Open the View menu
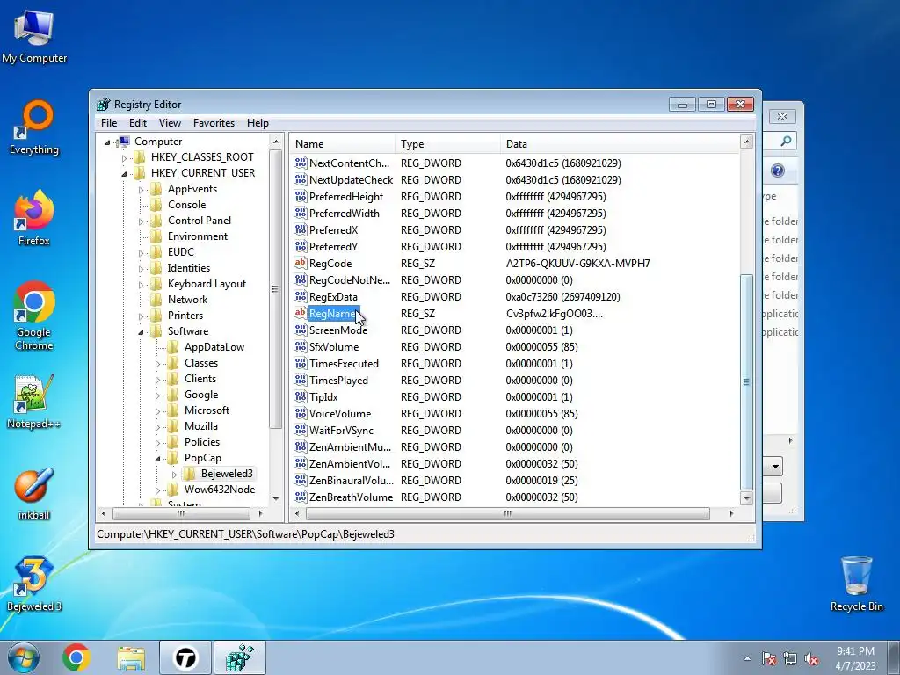900x675 pixels. pos(170,123)
